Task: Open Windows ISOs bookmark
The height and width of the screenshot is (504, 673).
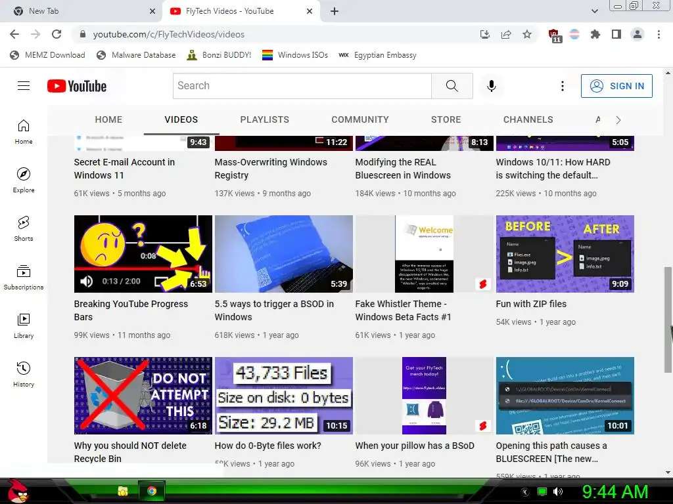Action: click(x=295, y=55)
